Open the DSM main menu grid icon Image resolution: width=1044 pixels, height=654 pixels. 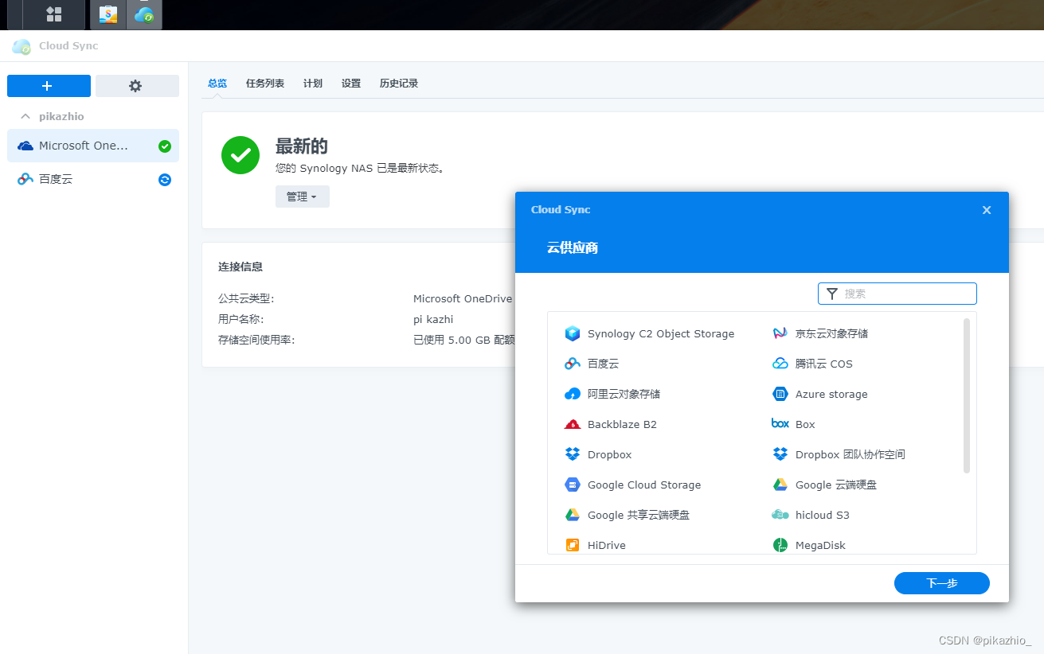coord(54,14)
